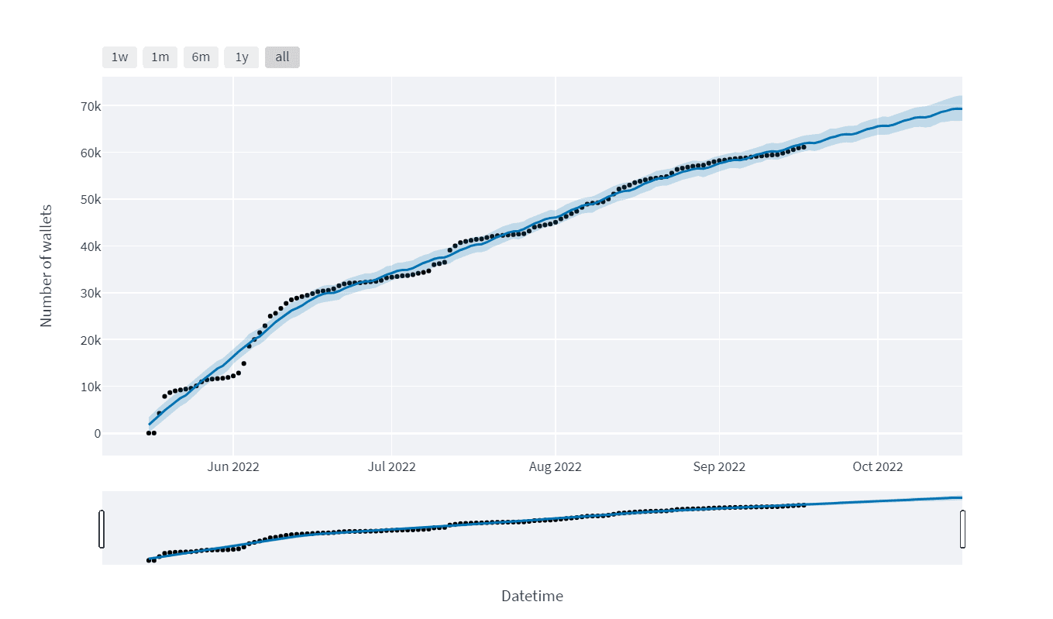Select the 1y range button
1053x619 pixels.
[242, 57]
